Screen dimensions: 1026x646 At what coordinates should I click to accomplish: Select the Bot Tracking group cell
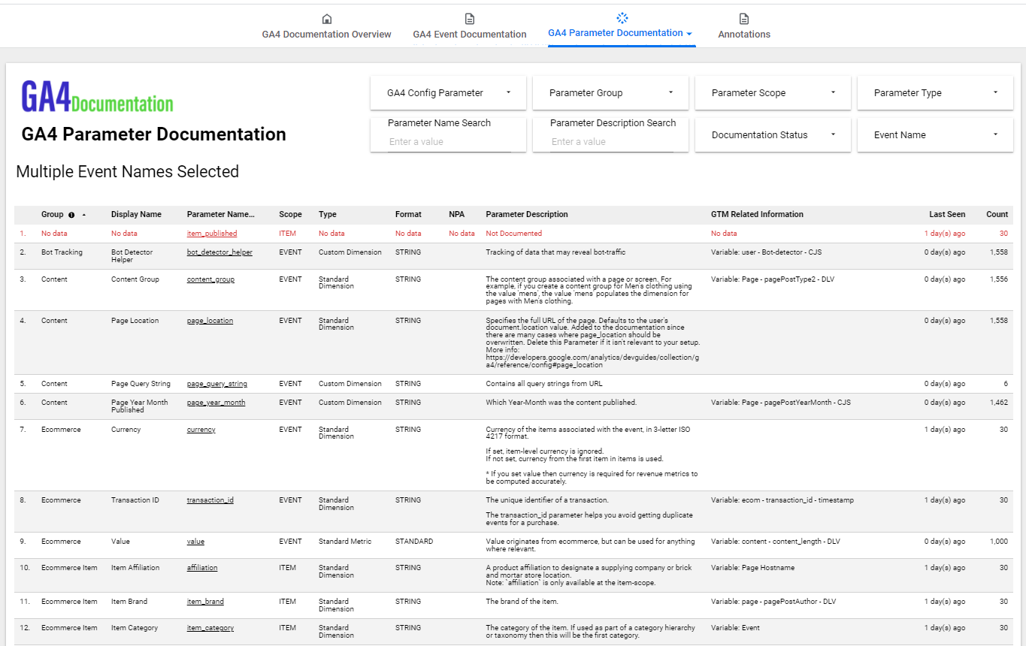click(x=62, y=252)
